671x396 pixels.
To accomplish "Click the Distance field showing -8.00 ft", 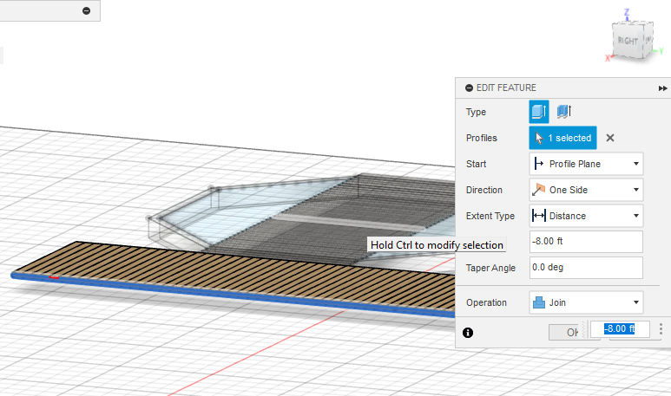I will tap(586, 242).
